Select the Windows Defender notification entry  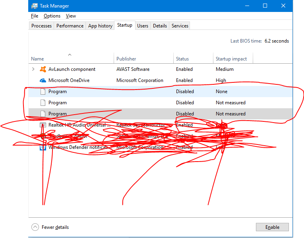pyautogui.click(x=160, y=147)
